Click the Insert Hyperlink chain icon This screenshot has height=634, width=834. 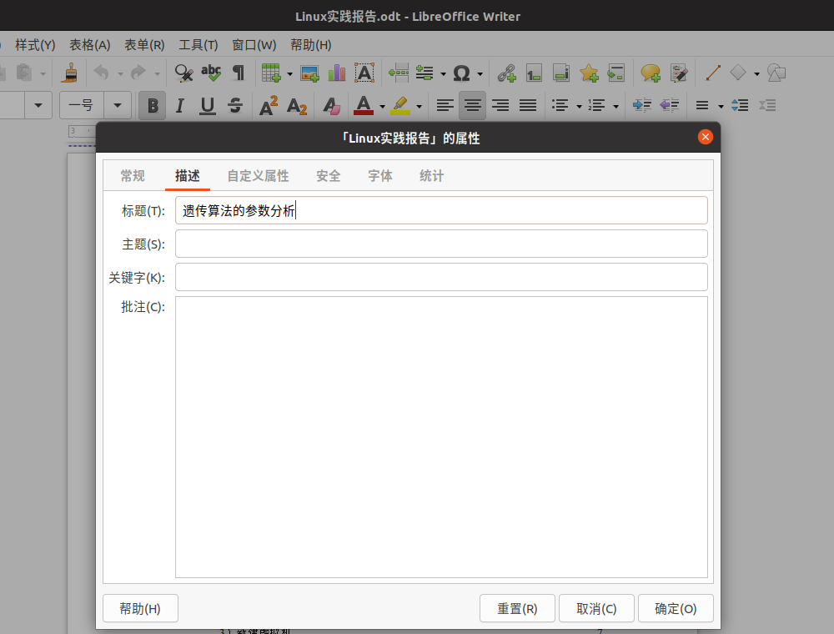coord(506,73)
